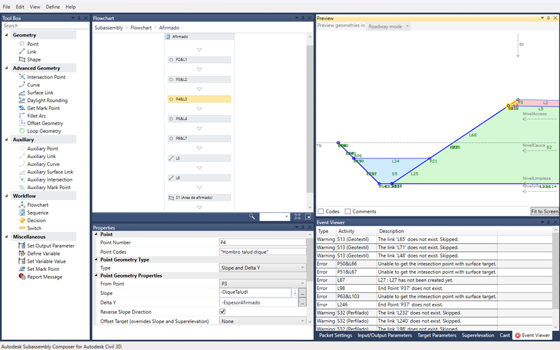Collapse the Miscellaneous toolbox group
This screenshot has height=350, width=560.
(6, 237)
